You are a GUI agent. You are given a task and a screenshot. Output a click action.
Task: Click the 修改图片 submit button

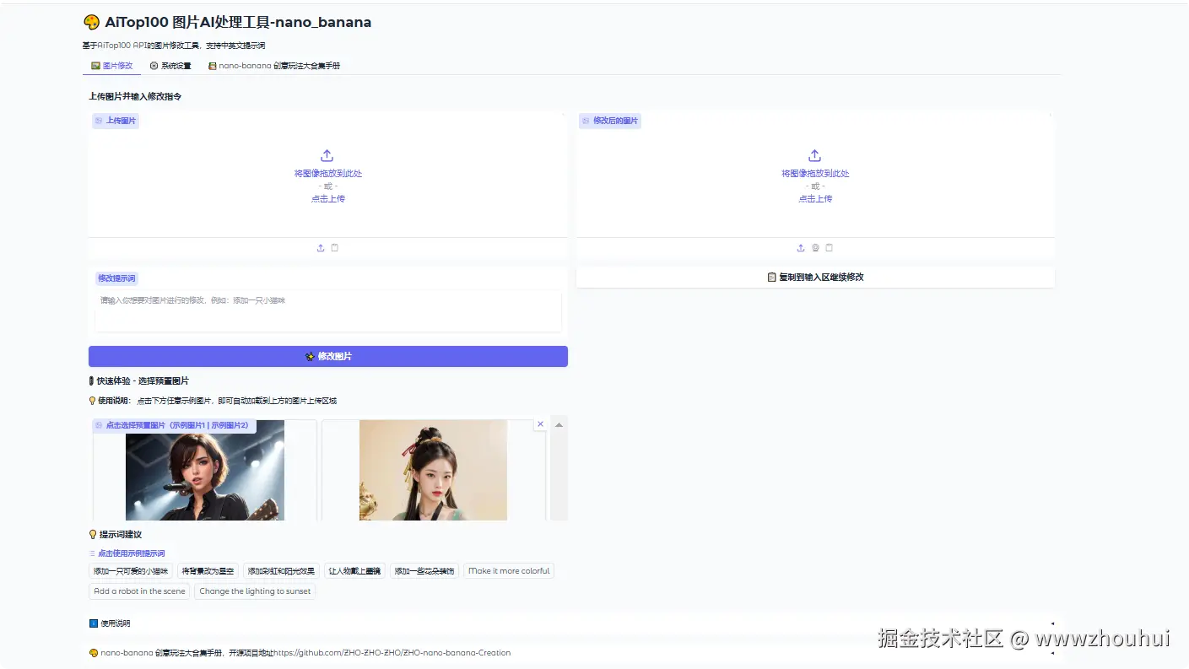[x=328, y=357]
